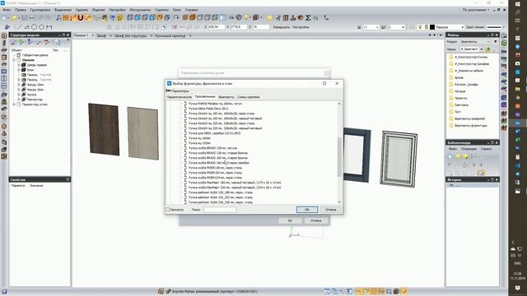Click the open folder icon in toolbar
527x296 pixels.
click(x=15, y=18)
